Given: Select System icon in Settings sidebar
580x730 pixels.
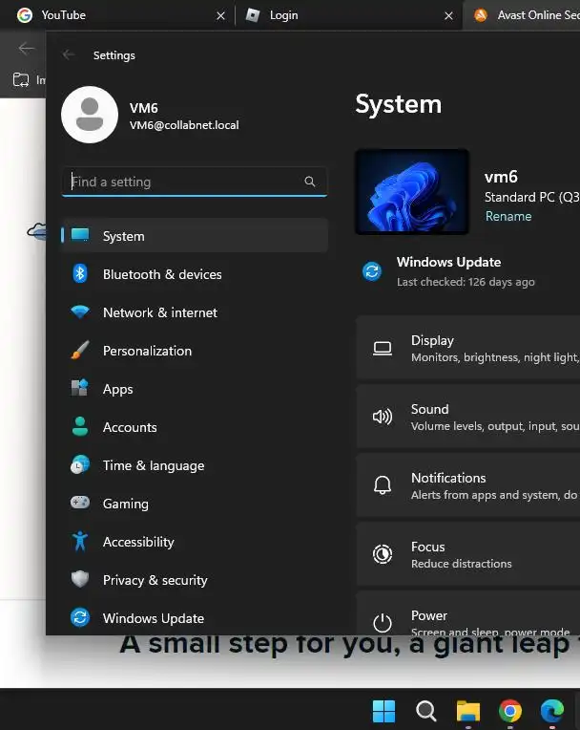Looking at the screenshot, I should pyautogui.click(x=80, y=235).
